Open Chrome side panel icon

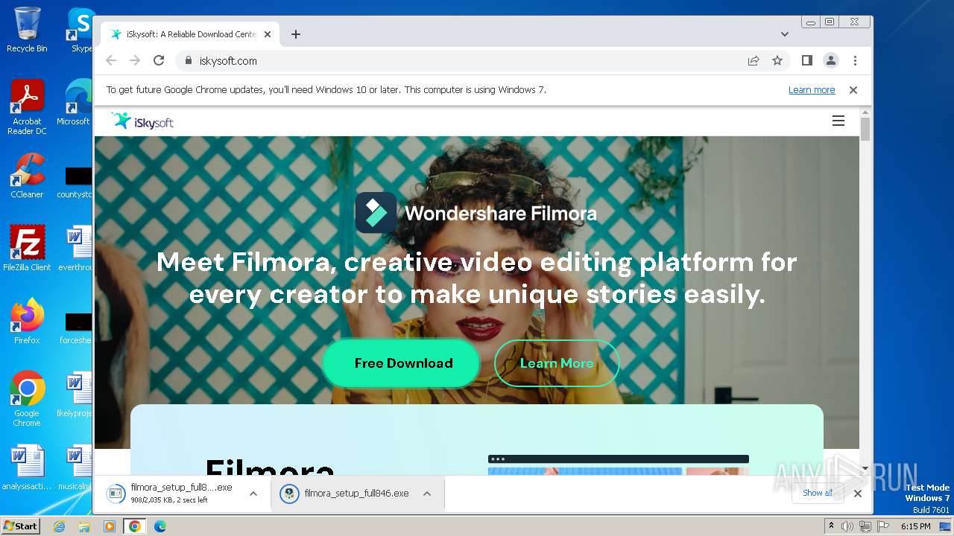click(807, 60)
